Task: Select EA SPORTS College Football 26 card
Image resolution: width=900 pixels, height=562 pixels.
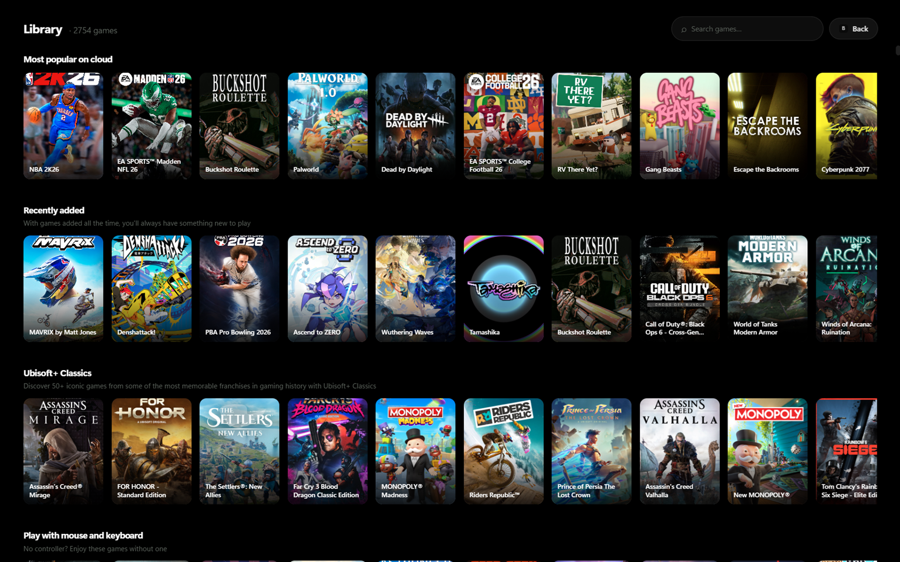Action: [x=504, y=126]
